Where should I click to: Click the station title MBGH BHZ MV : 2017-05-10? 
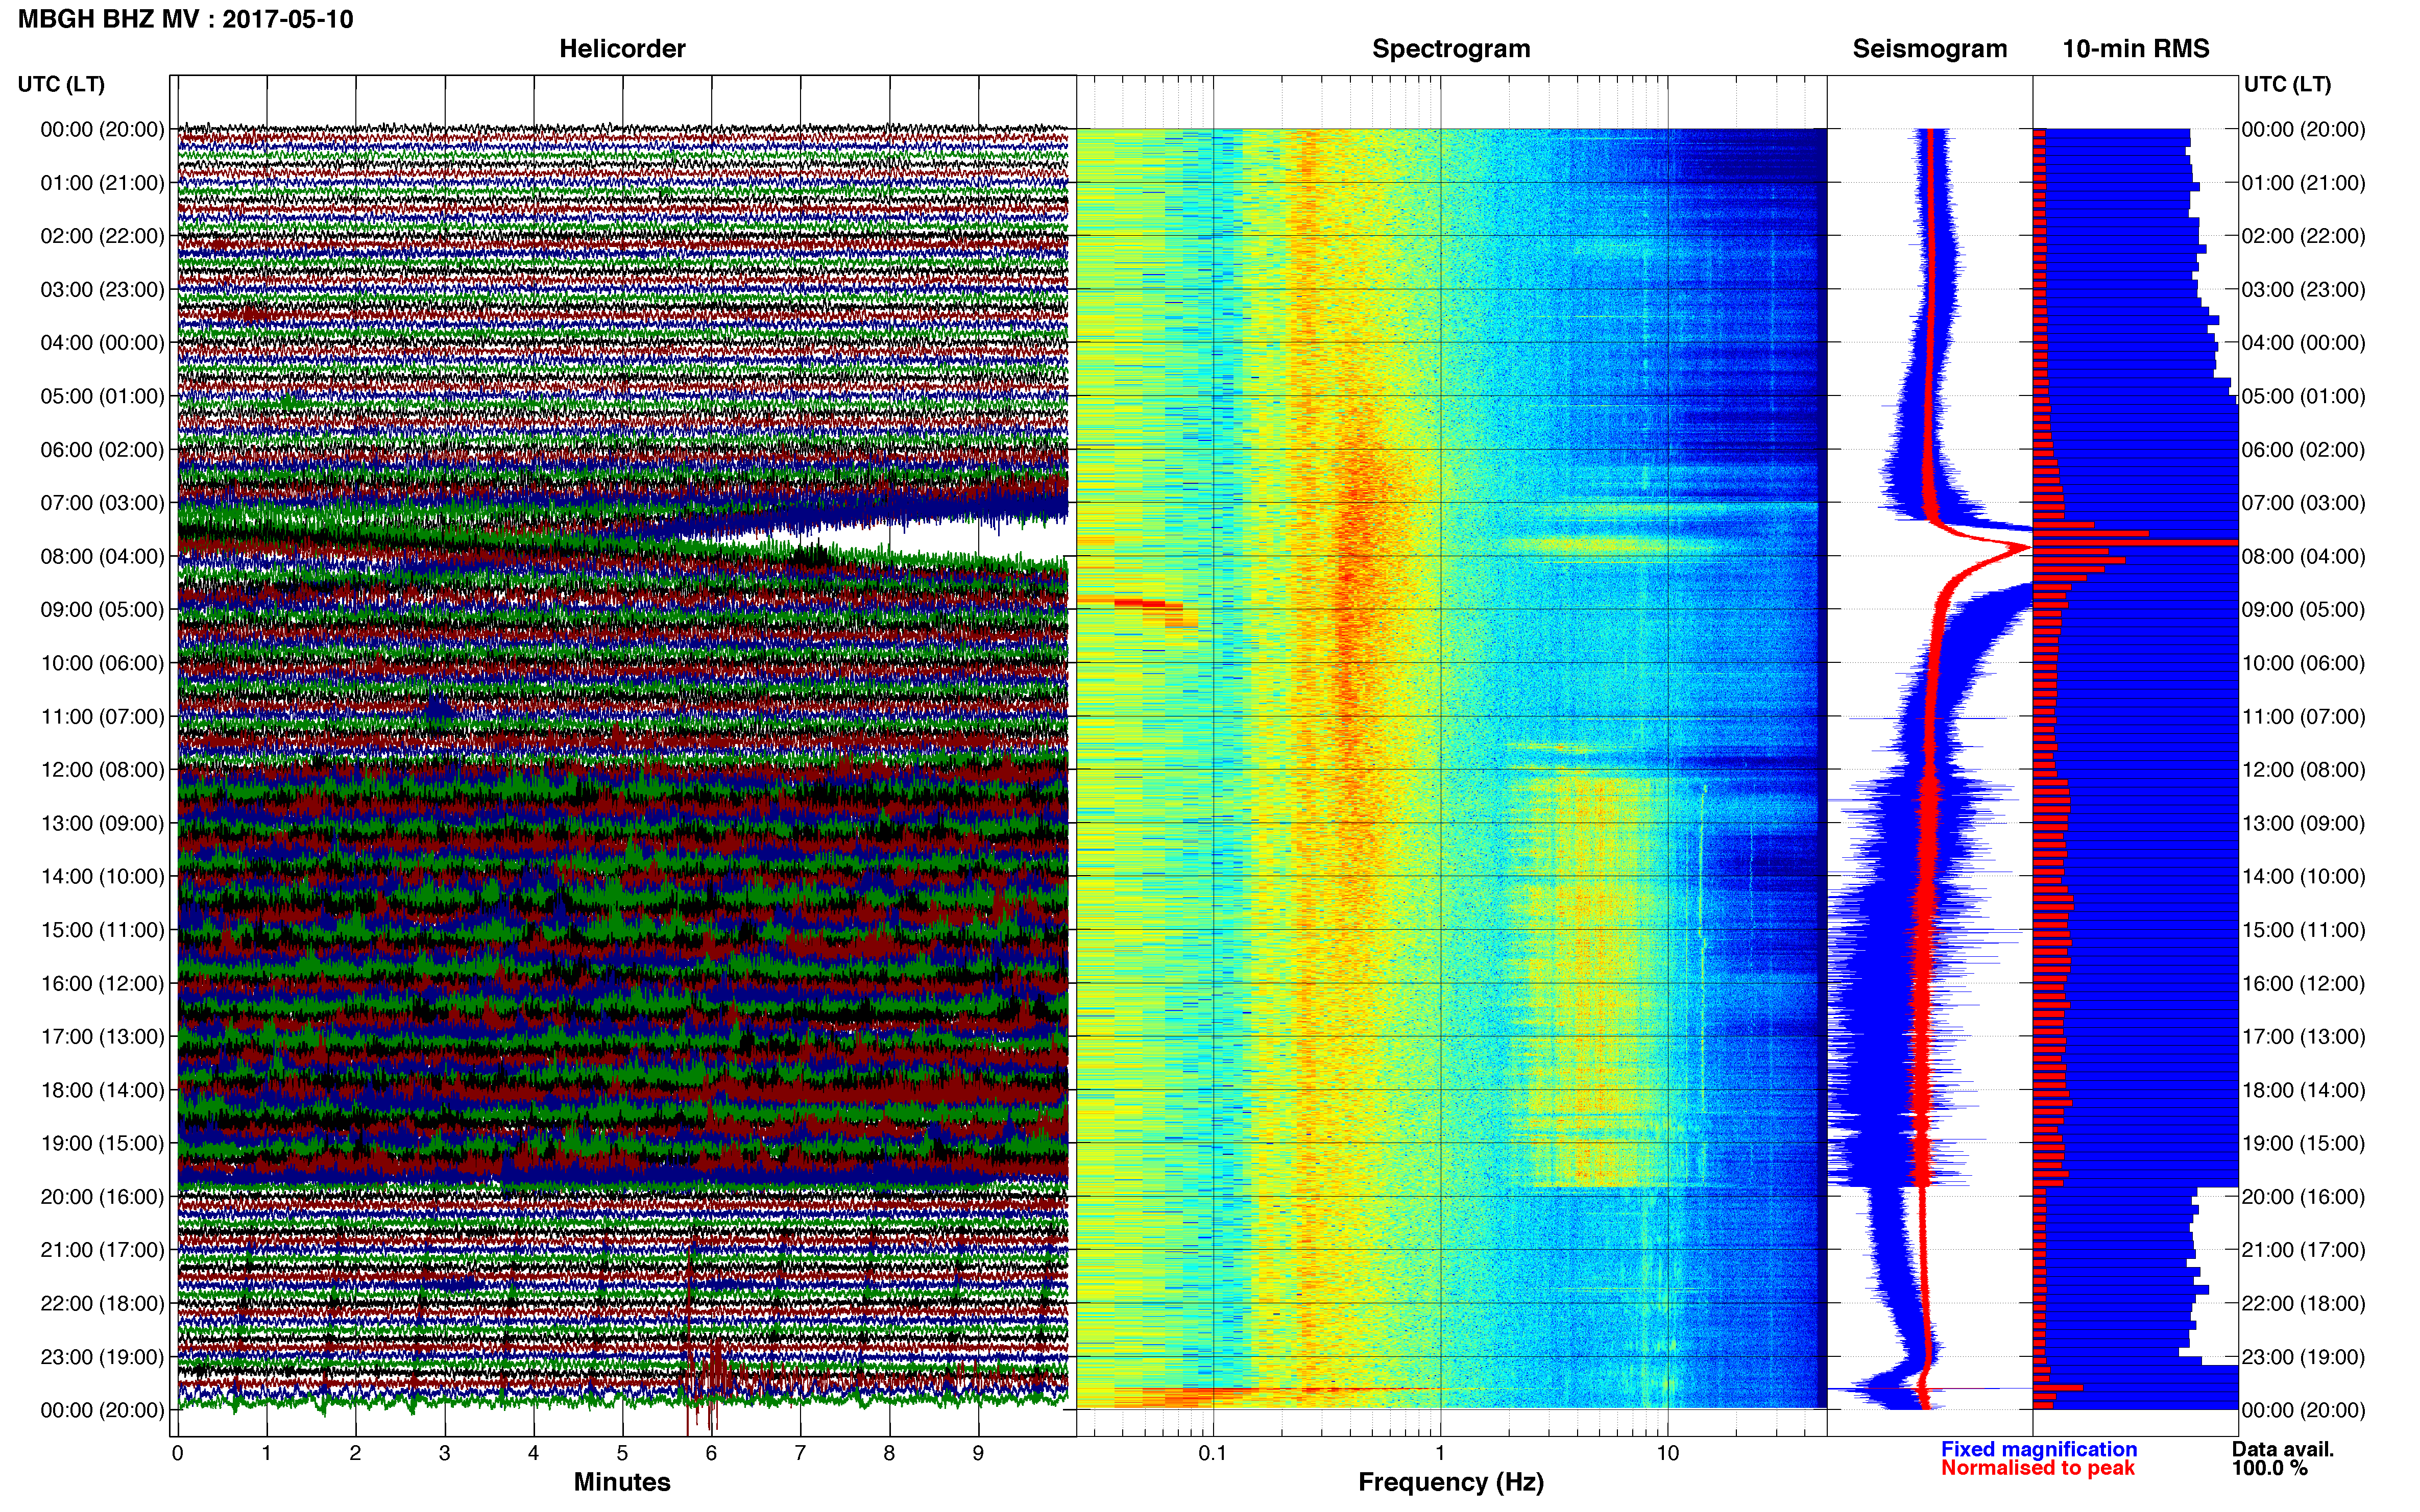[x=185, y=19]
